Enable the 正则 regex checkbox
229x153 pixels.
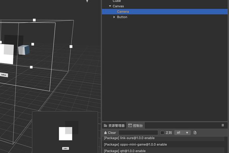pyautogui.click(x=162, y=132)
